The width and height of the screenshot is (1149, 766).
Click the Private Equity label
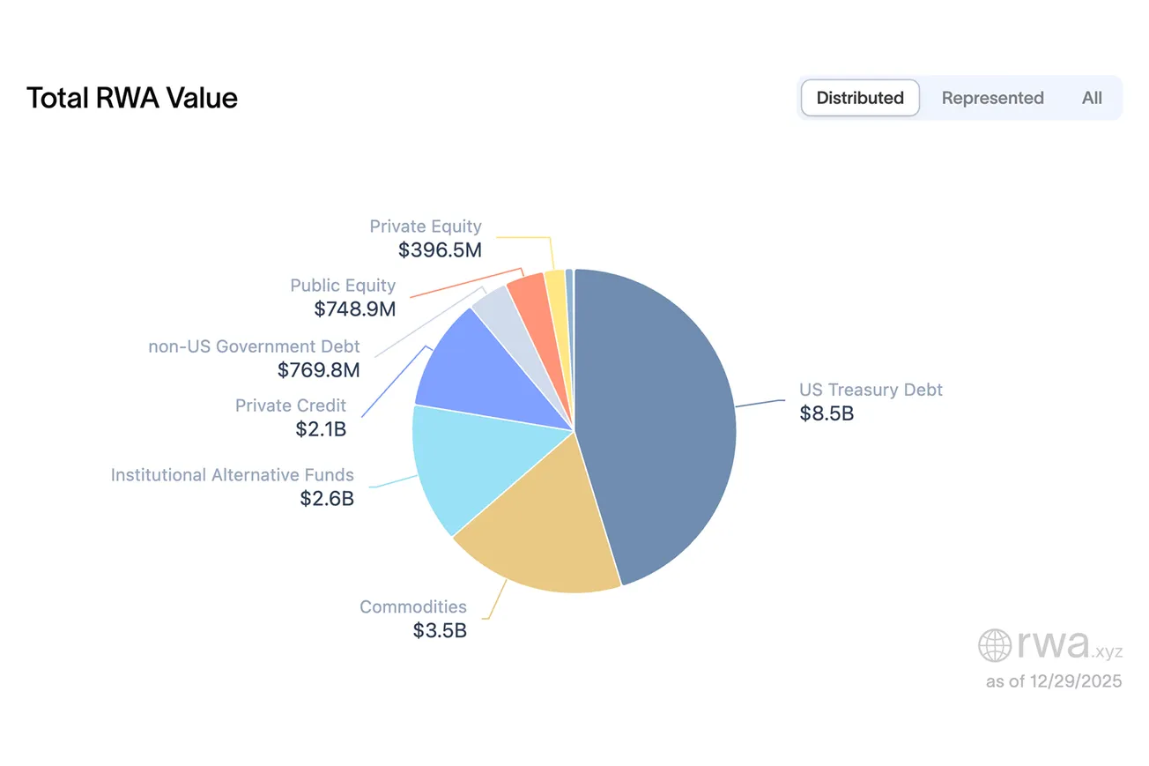[x=426, y=227]
